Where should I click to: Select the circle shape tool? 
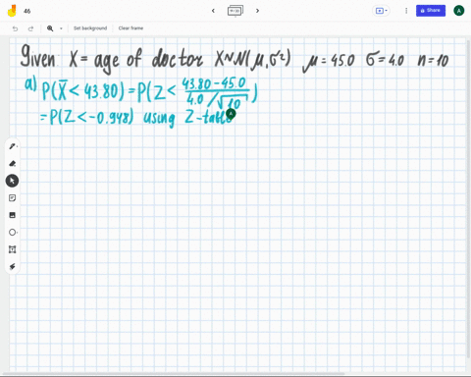click(x=12, y=233)
